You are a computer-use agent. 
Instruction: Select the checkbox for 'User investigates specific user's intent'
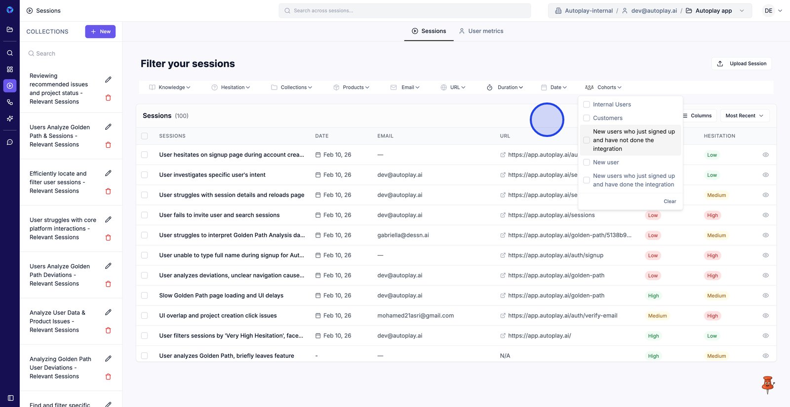[145, 175]
